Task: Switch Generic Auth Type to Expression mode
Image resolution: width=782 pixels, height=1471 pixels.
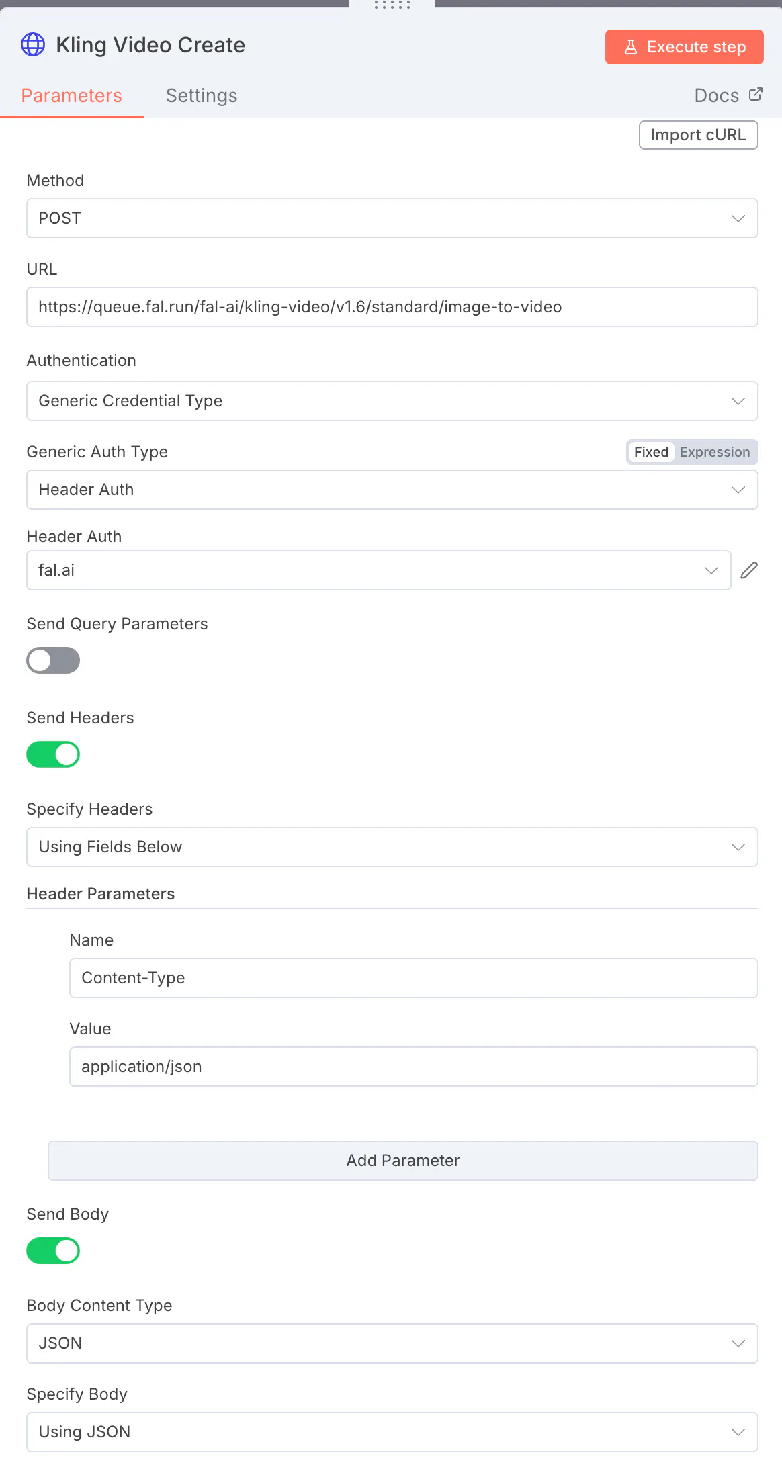Action: (x=714, y=452)
